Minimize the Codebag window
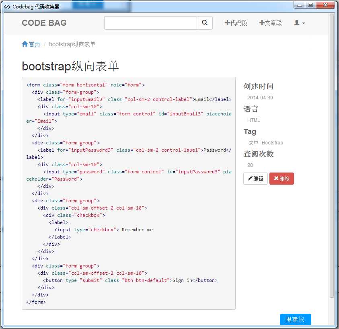 click(300, 5)
